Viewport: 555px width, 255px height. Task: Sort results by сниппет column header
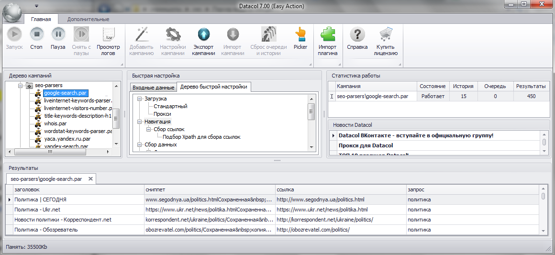tap(210, 190)
